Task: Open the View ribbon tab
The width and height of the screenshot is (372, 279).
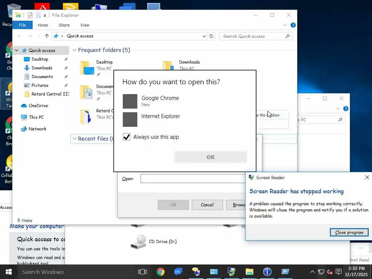Action: (85, 25)
